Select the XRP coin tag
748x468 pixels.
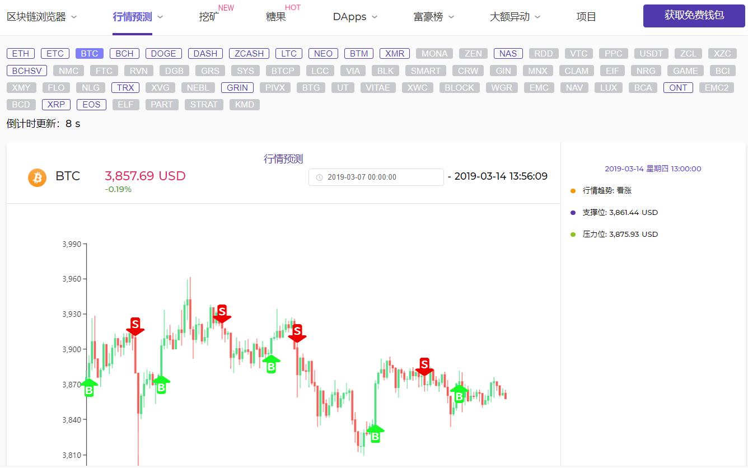click(56, 105)
